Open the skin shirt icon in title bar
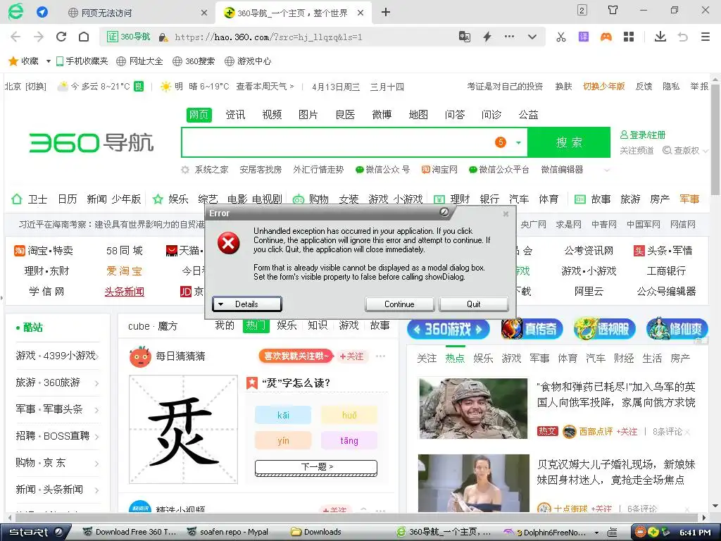The height and width of the screenshot is (541, 721). click(613, 10)
